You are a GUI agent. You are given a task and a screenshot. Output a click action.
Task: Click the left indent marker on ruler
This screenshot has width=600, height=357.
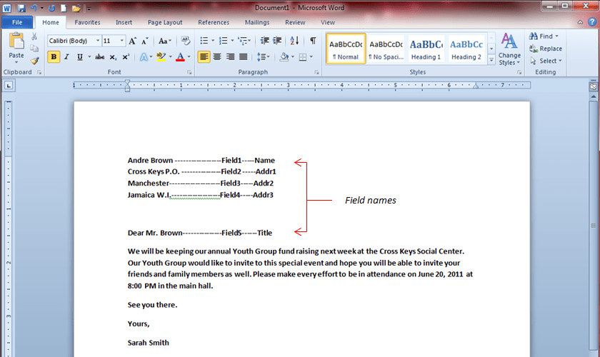[127, 89]
